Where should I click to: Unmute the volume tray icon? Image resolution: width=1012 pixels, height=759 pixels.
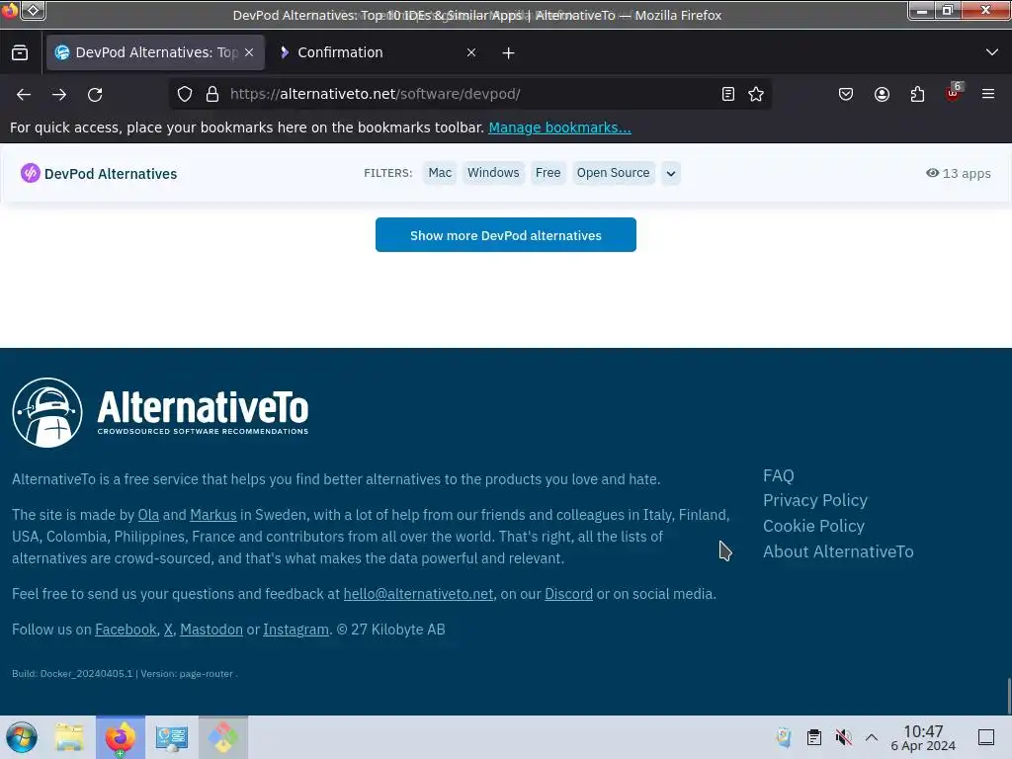click(843, 737)
